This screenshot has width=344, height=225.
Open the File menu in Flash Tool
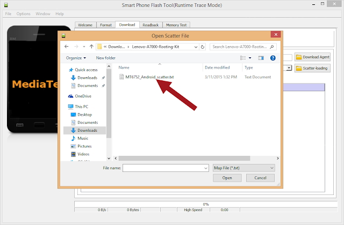[x=8, y=14]
